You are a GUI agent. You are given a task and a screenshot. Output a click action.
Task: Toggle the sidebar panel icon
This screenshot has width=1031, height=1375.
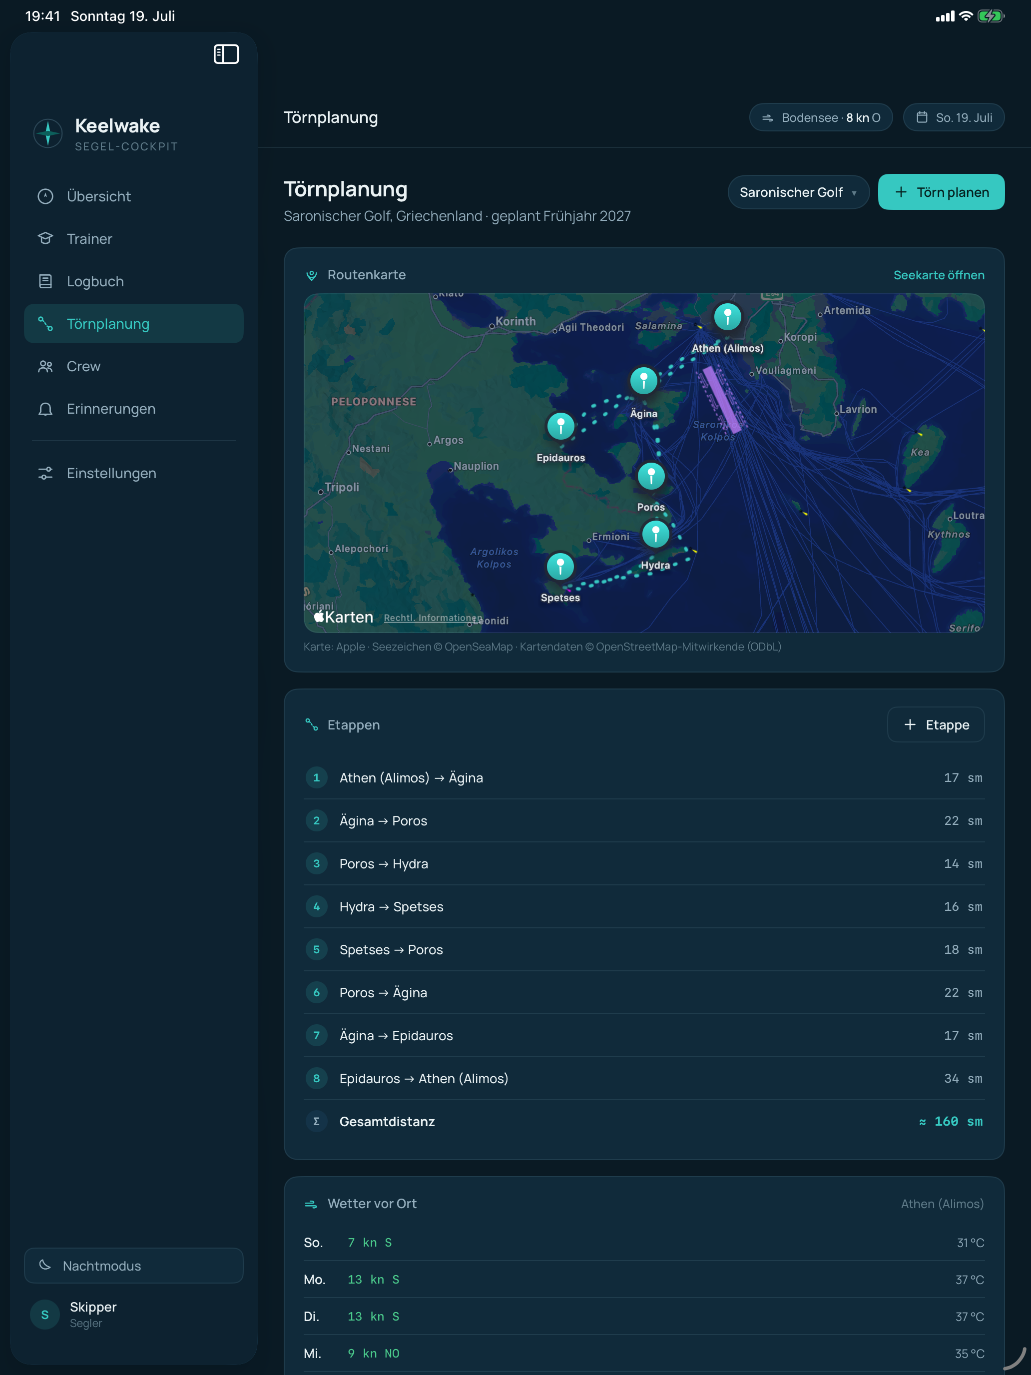(226, 54)
